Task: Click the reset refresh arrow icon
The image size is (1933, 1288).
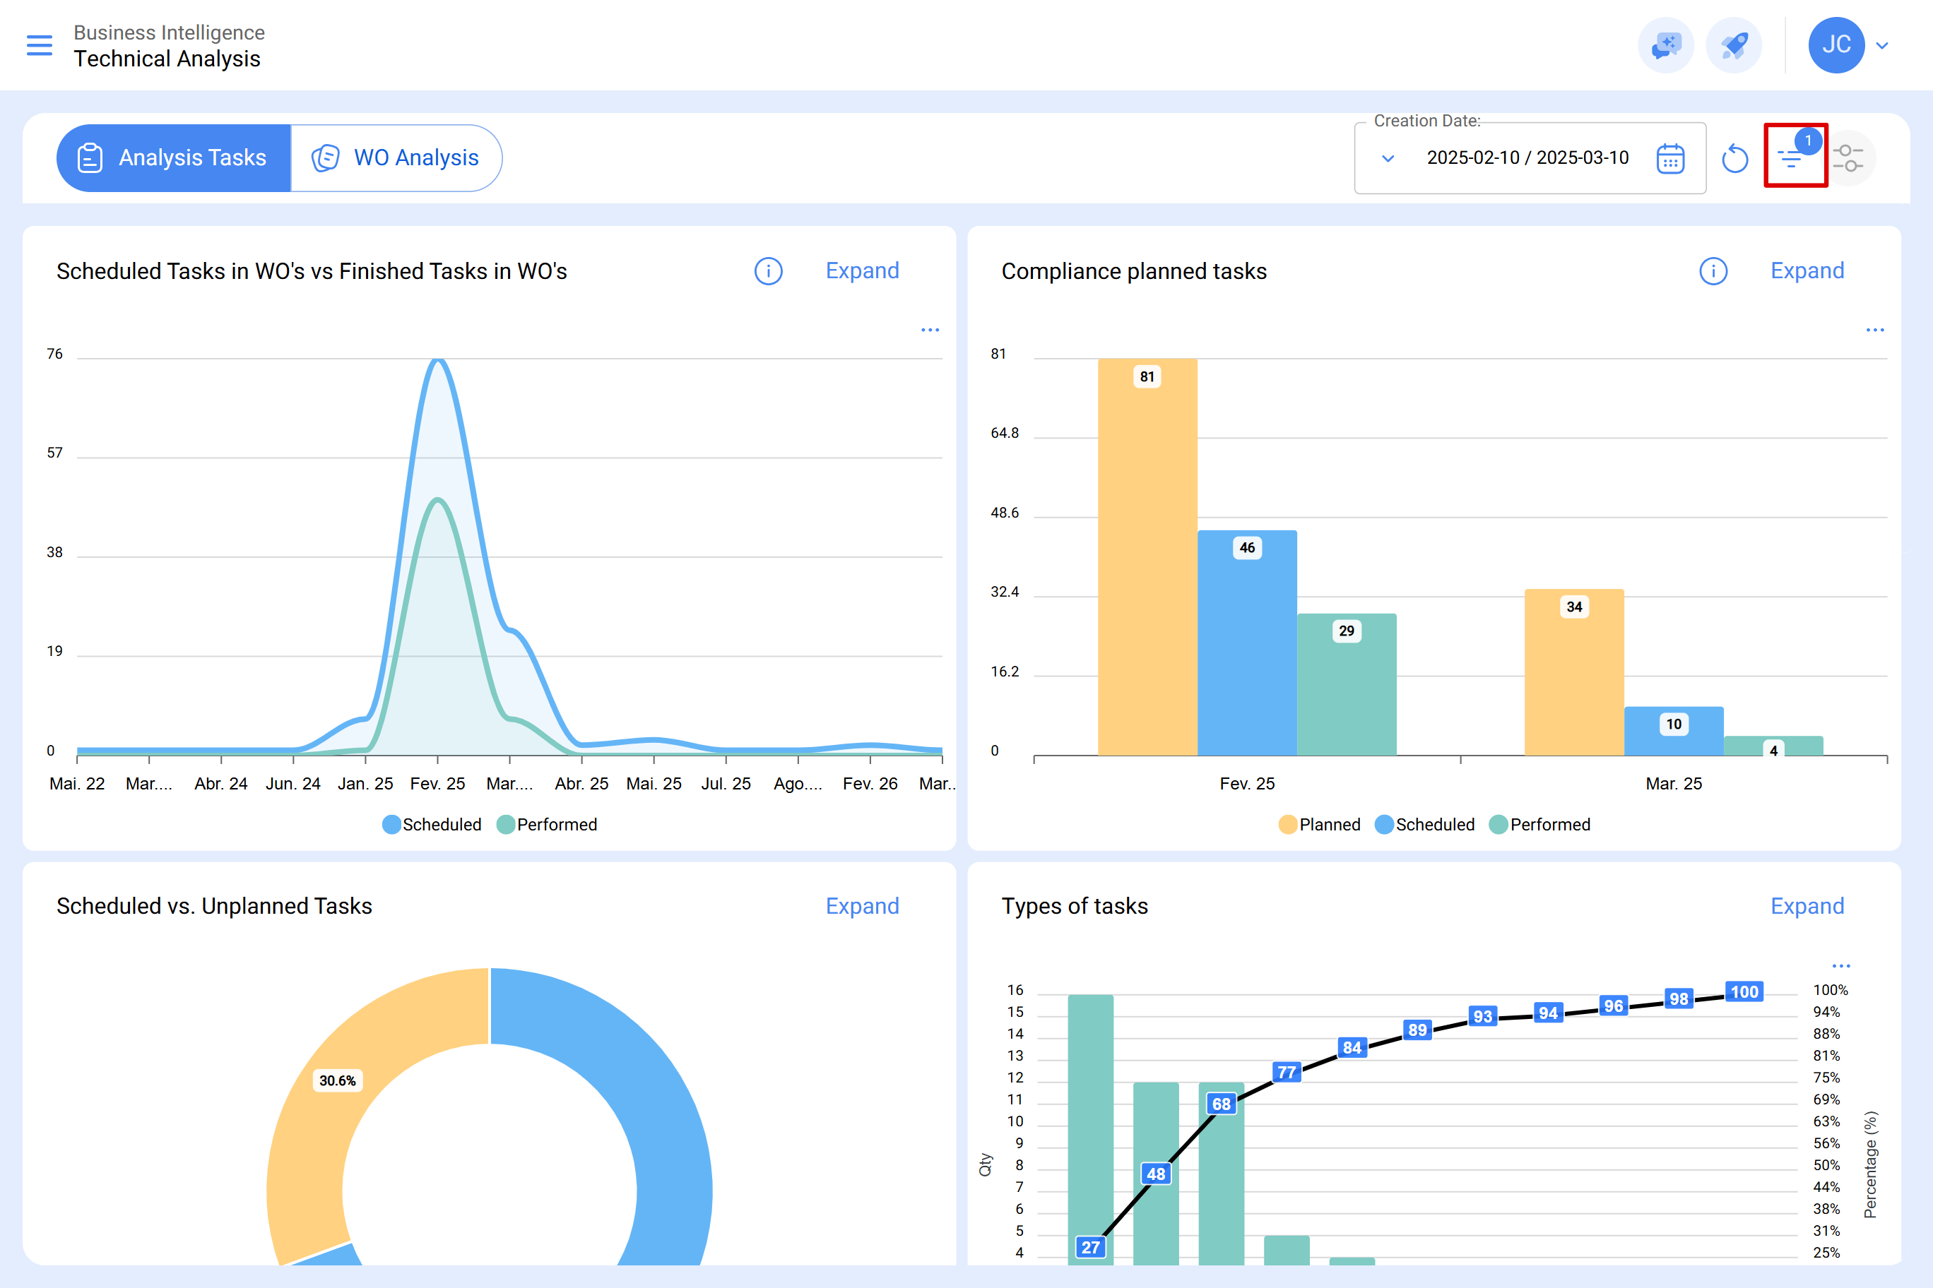Action: [1735, 159]
